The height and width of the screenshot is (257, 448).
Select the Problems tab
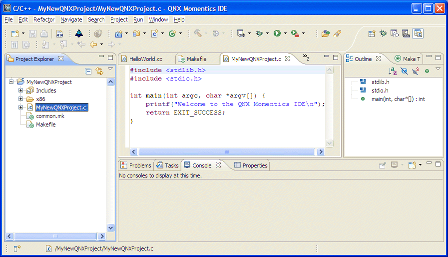click(140, 165)
